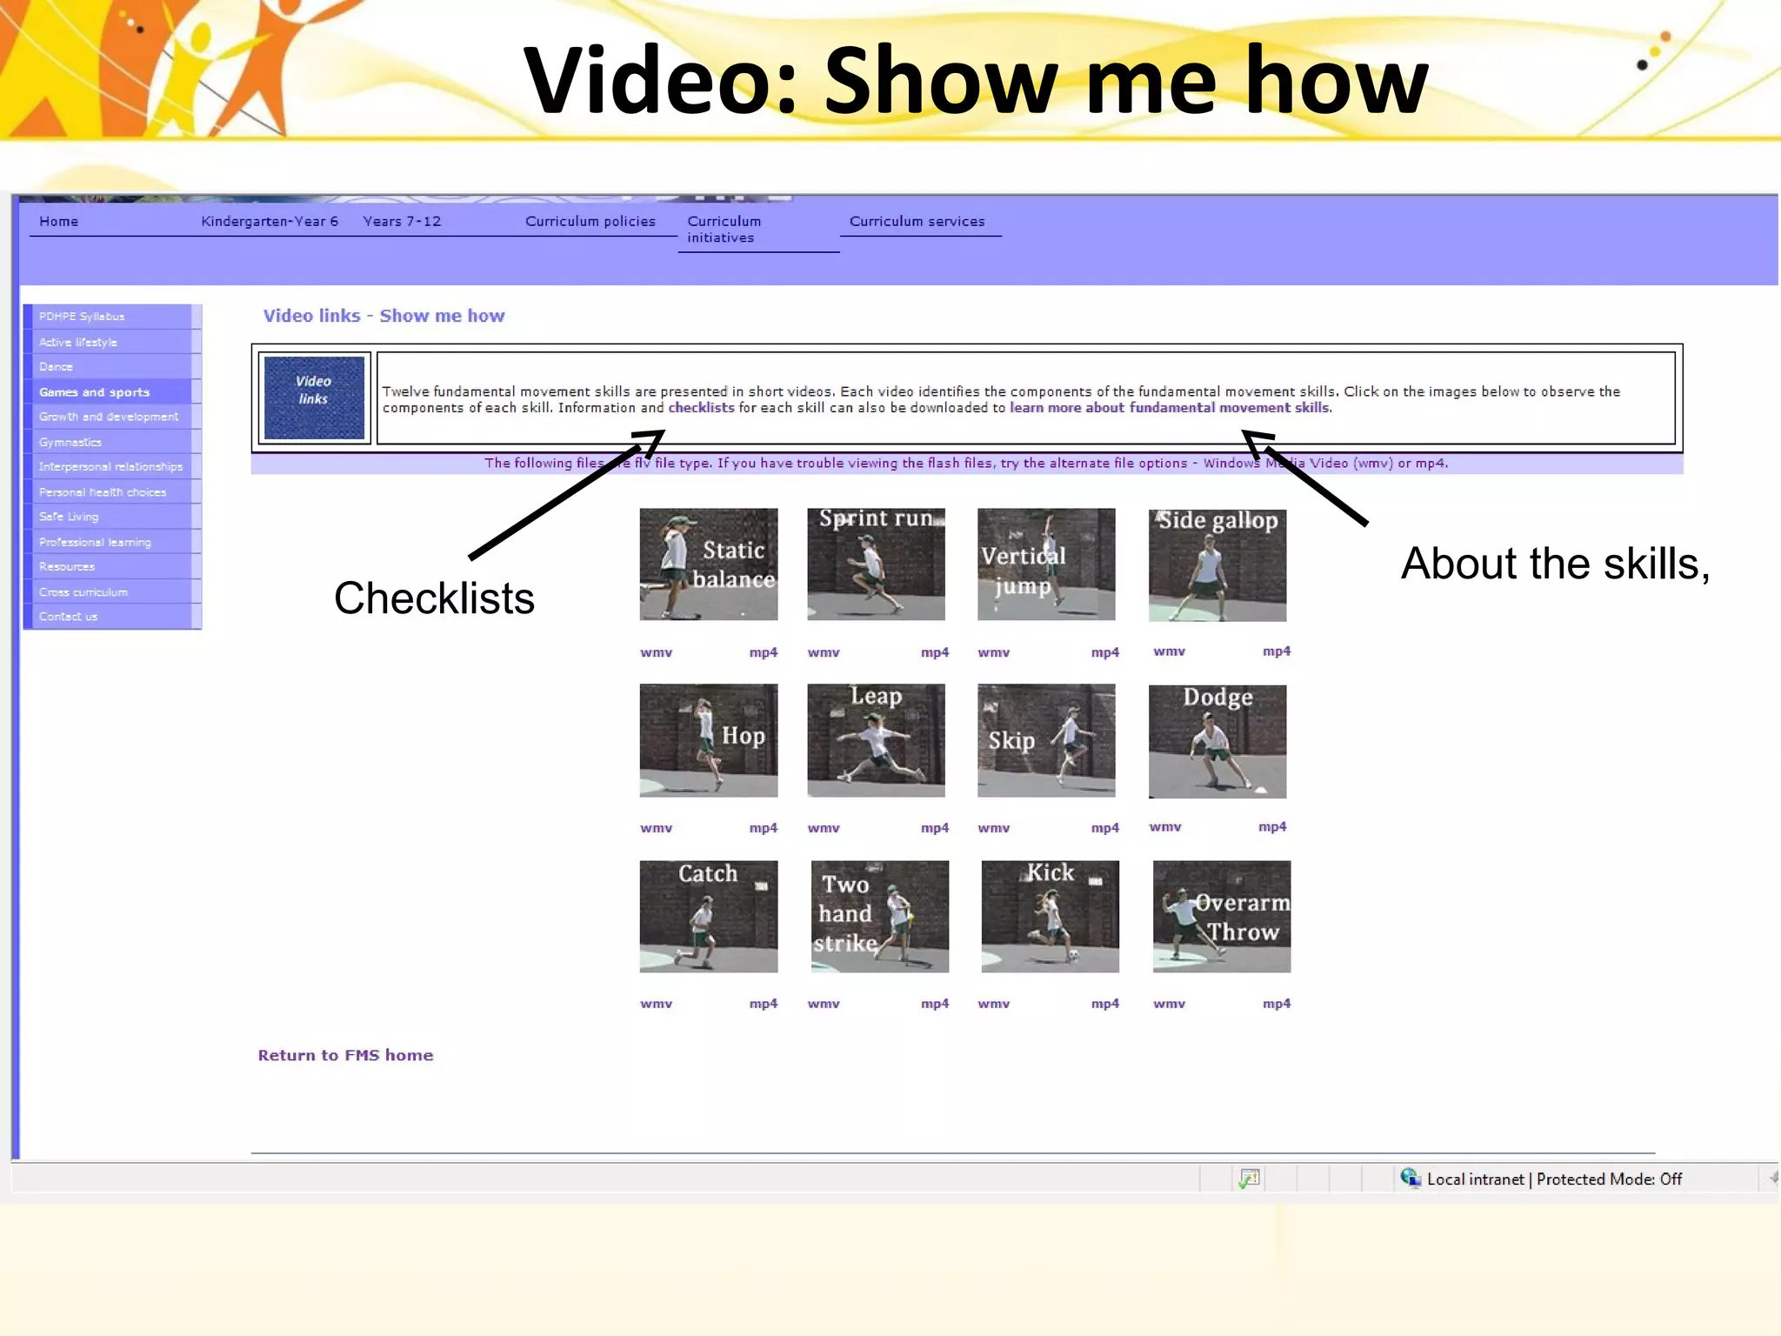This screenshot has height=1336, width=1781.
Task: Download Two hand strike wmv file
Action: 824,1004
